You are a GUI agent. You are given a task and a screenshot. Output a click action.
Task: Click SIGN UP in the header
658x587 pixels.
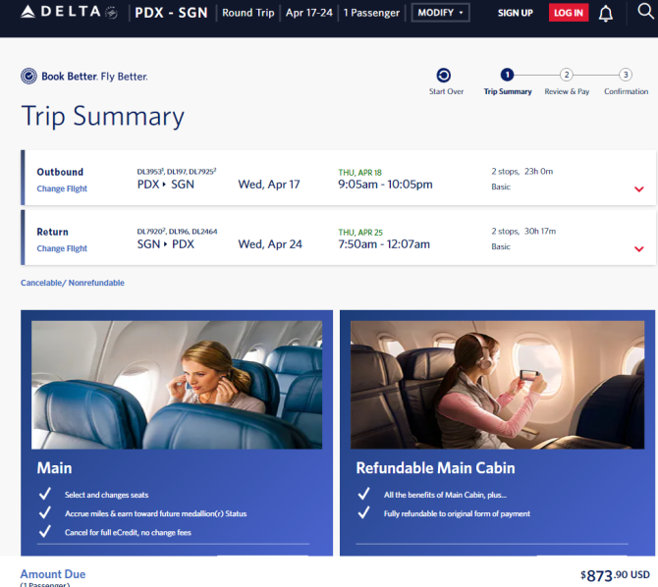(515, 13)
